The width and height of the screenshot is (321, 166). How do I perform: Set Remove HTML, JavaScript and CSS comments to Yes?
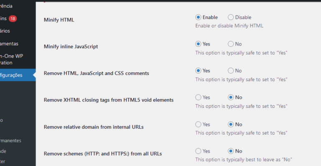tap(198, 71)
